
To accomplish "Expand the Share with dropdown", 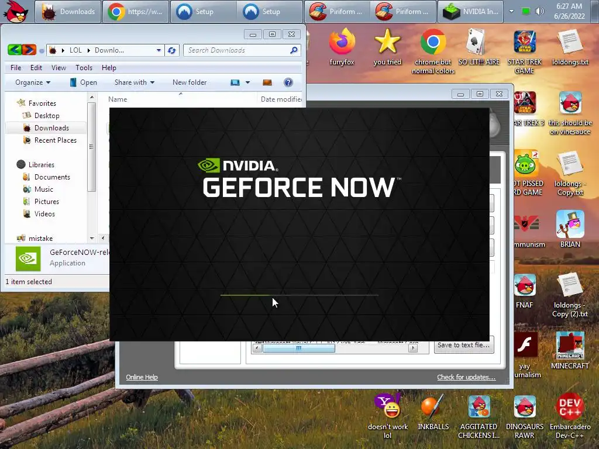I will (x=135, y=82).
